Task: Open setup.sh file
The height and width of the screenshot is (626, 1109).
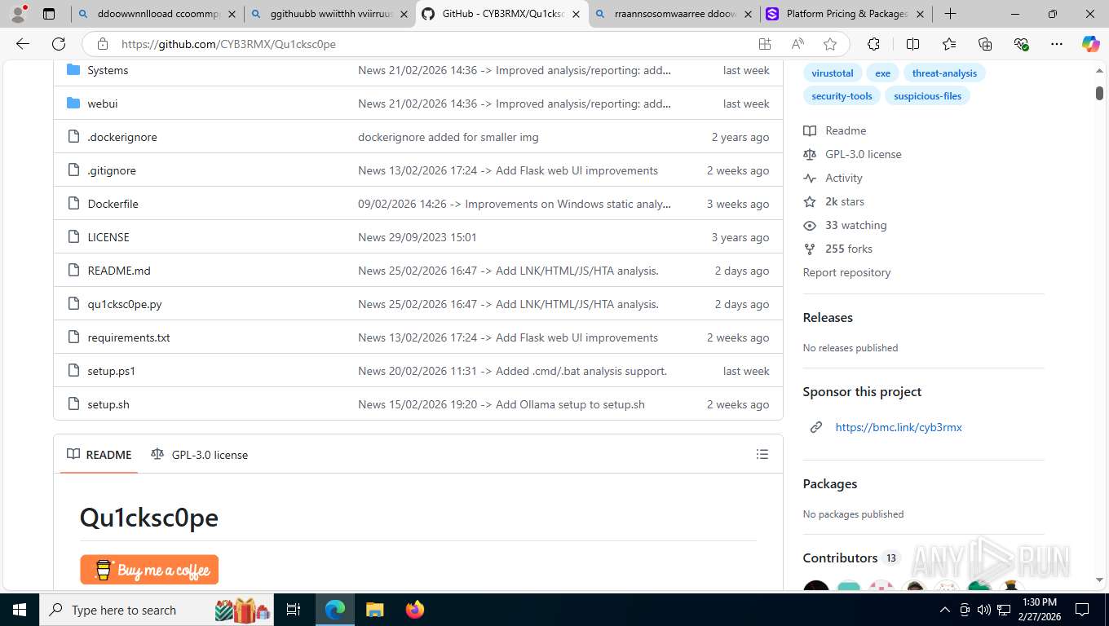Action: click(108, 404)
